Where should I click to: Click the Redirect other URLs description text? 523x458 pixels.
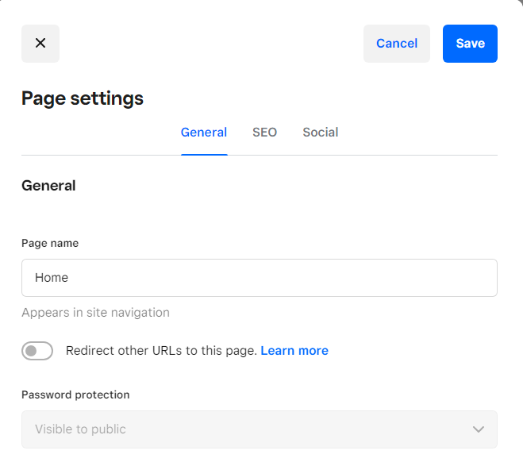[161, 351]
